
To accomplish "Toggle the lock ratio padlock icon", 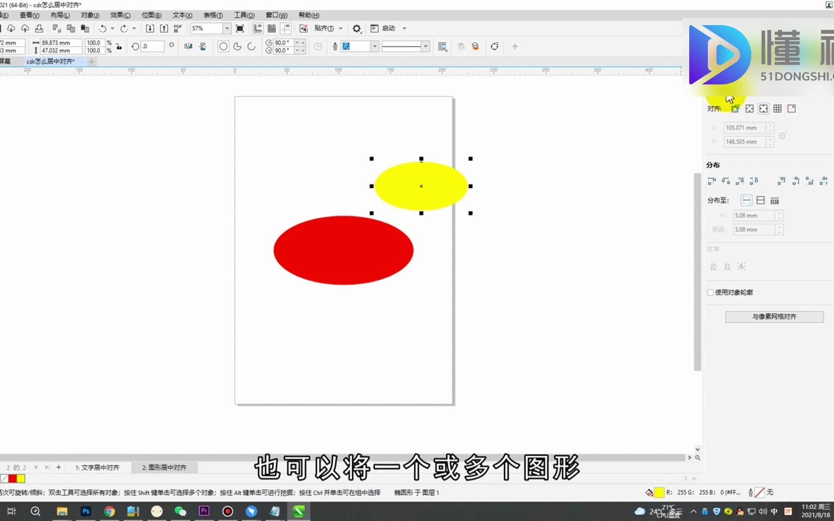I will point(119,46).
